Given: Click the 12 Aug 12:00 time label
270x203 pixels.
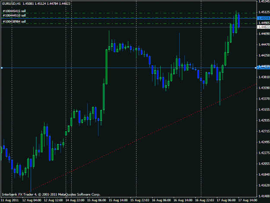Looking at the screenshot, I should point(53,200).
